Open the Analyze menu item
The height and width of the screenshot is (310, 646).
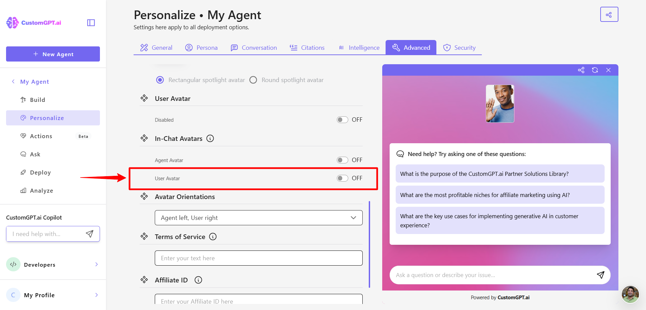53,190
